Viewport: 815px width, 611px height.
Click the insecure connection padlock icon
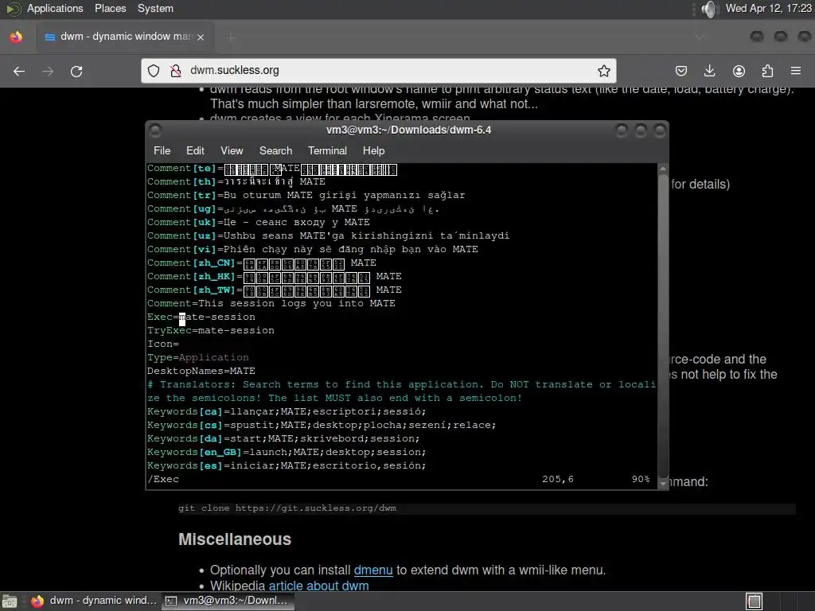[176, 71]
